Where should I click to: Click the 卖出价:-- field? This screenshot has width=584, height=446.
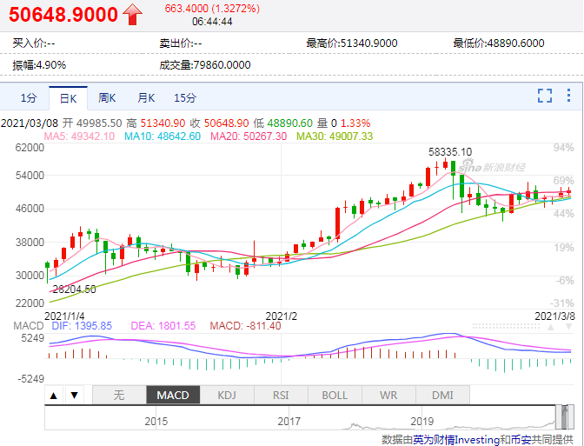pos(180,43)
